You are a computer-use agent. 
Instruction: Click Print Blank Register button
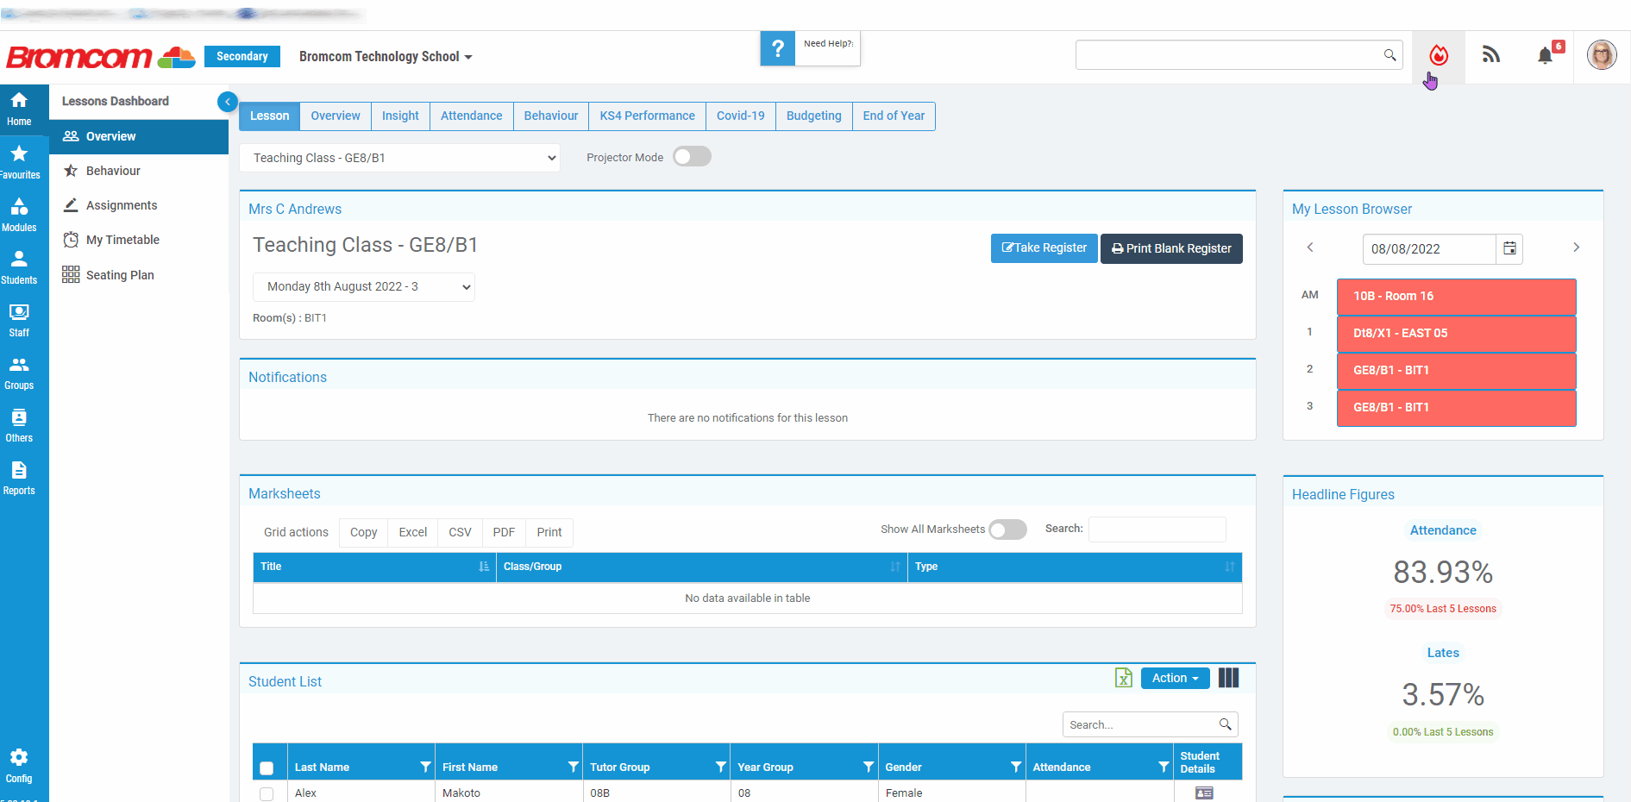pos(1170,248)
